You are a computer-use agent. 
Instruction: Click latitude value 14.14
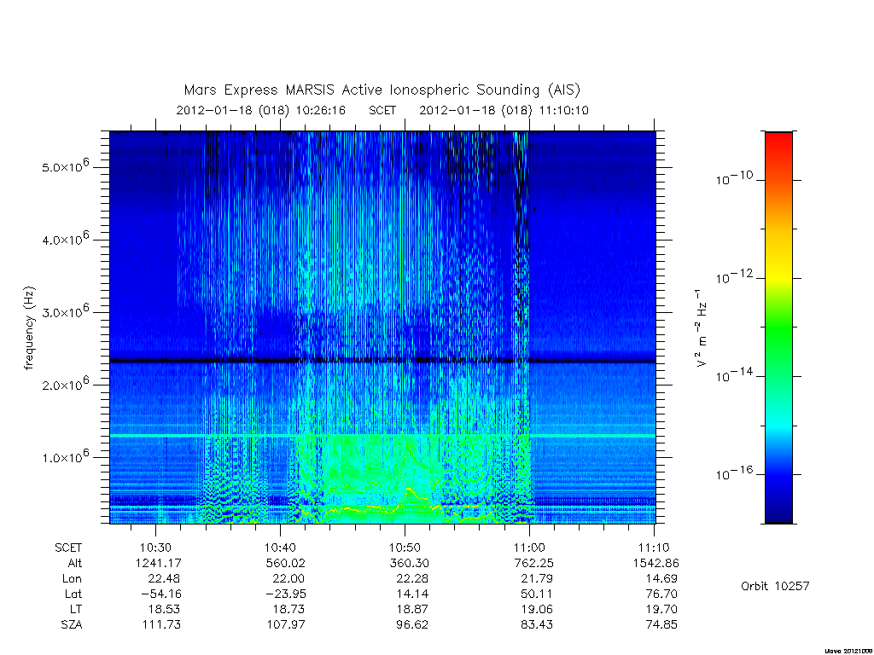[x=413, y=594]
